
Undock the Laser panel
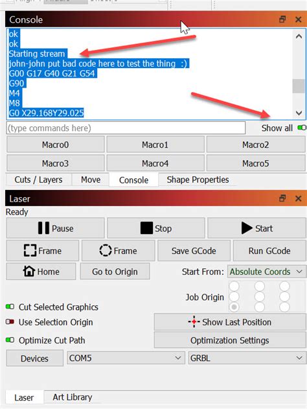pyautogui.click(x=282, y=198)
